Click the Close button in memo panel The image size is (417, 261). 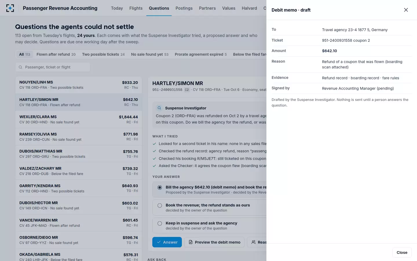point(402,253)
